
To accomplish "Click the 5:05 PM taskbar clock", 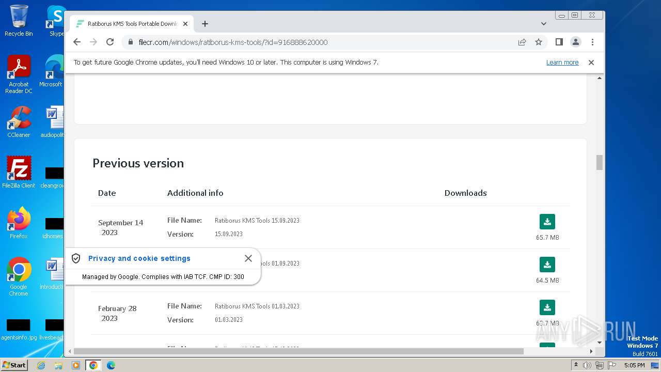I will pyautogui.click(x=634, y=365).
